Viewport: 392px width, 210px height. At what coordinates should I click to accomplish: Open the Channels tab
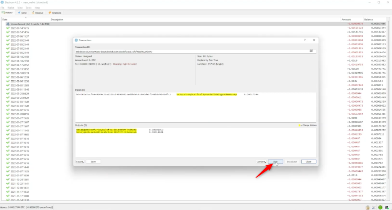coord(54,13)
